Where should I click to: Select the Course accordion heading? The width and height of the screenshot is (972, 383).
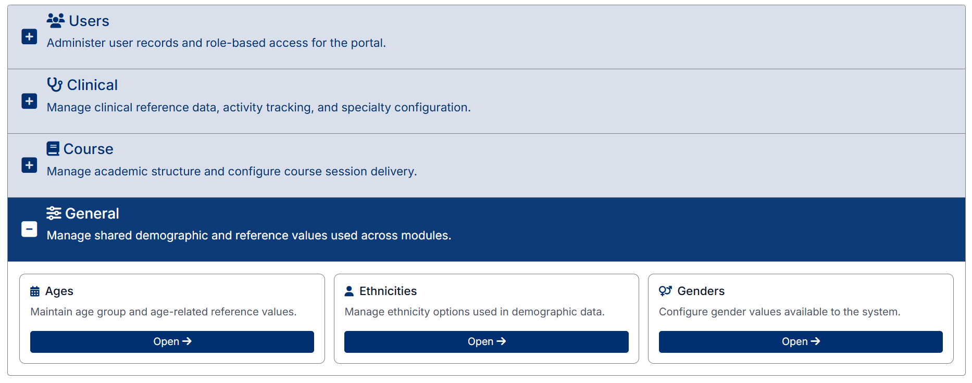coord(88,149)
